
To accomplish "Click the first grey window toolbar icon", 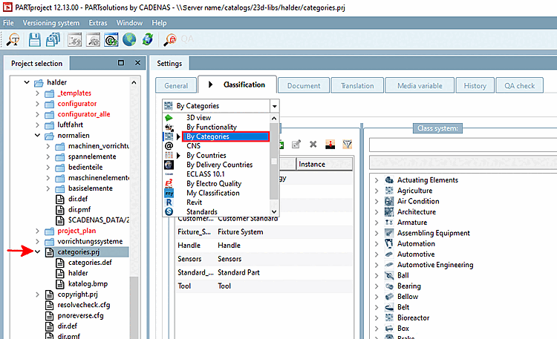I will click(x=74, y=39).
